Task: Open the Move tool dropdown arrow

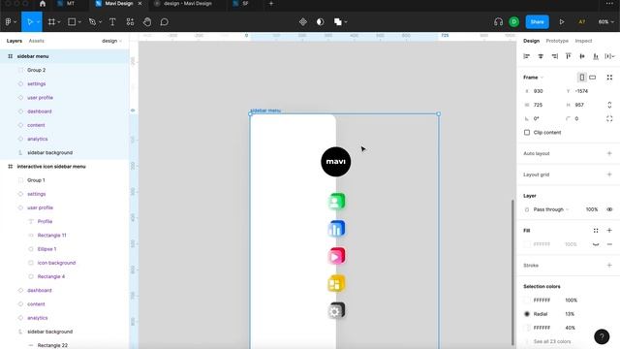Action: tap(38, 22)
